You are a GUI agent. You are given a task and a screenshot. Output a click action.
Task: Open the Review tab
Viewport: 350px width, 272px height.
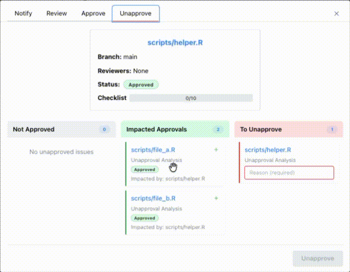click(57, 13)
